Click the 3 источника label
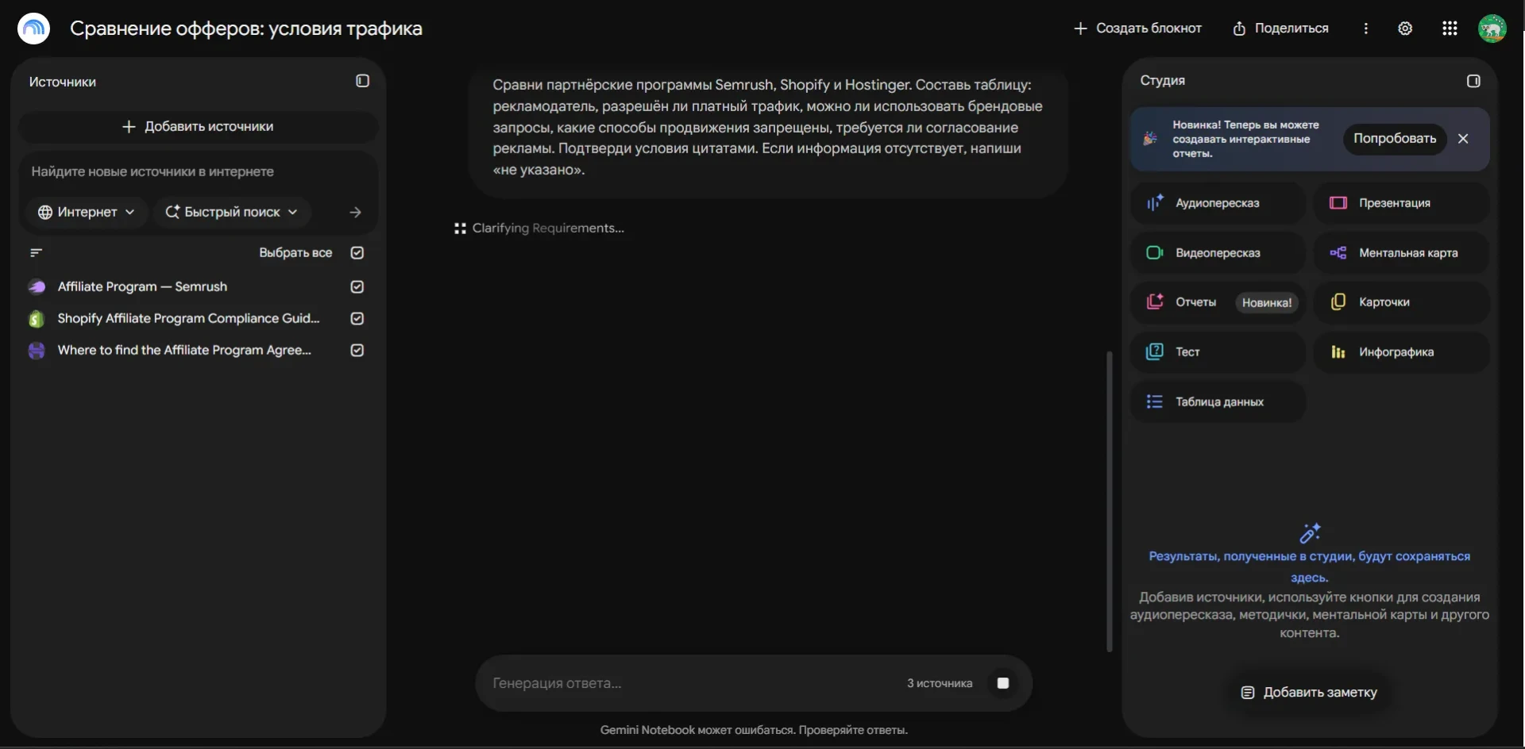The width and height of the screenshot is (1525, 749). pos(940,683)
